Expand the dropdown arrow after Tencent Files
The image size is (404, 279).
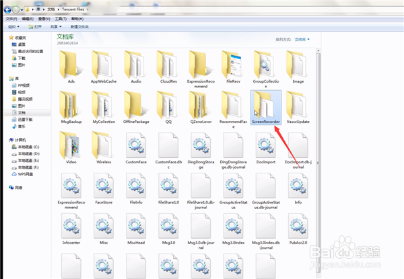88,9
